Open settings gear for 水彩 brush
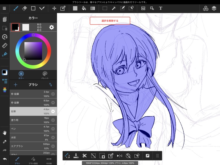220x165 pixels. click(x=53, y=137)
